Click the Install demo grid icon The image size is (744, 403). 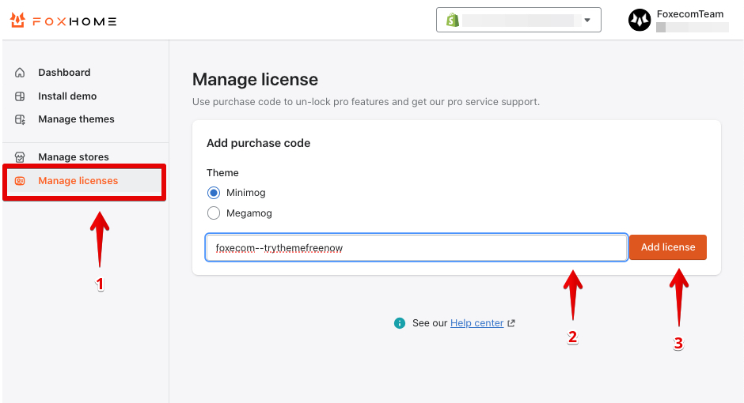click(x=20, y=96)
